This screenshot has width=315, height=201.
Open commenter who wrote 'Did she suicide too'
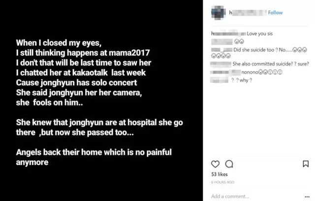(222, 50)
